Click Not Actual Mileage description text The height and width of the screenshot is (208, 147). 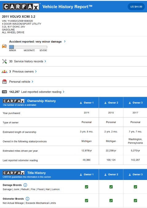click(29, 203)
